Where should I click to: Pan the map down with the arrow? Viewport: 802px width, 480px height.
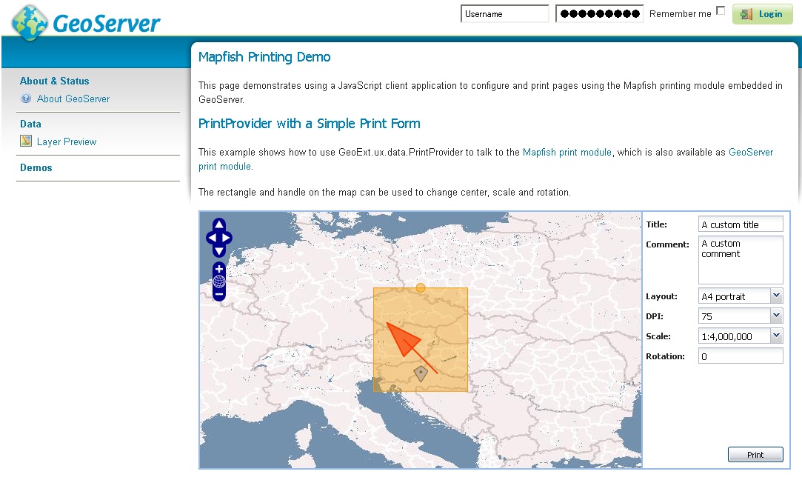tap(219, 251)
